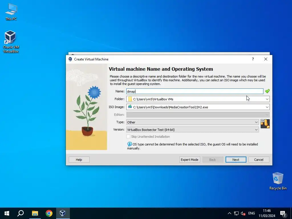Expand the ISO Image dropdown

(x=267, y=107)
